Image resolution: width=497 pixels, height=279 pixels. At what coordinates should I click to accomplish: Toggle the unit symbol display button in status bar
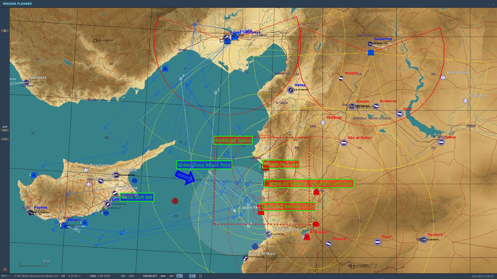point(192,276)
